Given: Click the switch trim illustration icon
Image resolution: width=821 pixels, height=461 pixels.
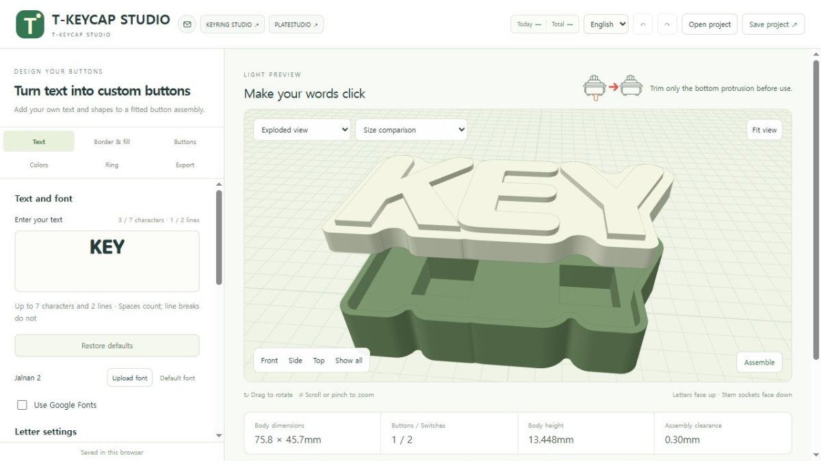Looking at the screenshot, I should [612, 87].
